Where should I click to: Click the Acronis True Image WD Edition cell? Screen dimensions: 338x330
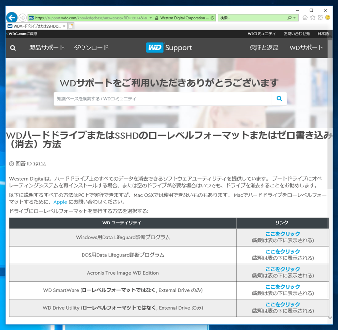click(x=123, y=273)
